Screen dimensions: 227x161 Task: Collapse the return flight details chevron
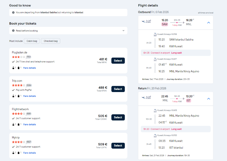(209, 99)
